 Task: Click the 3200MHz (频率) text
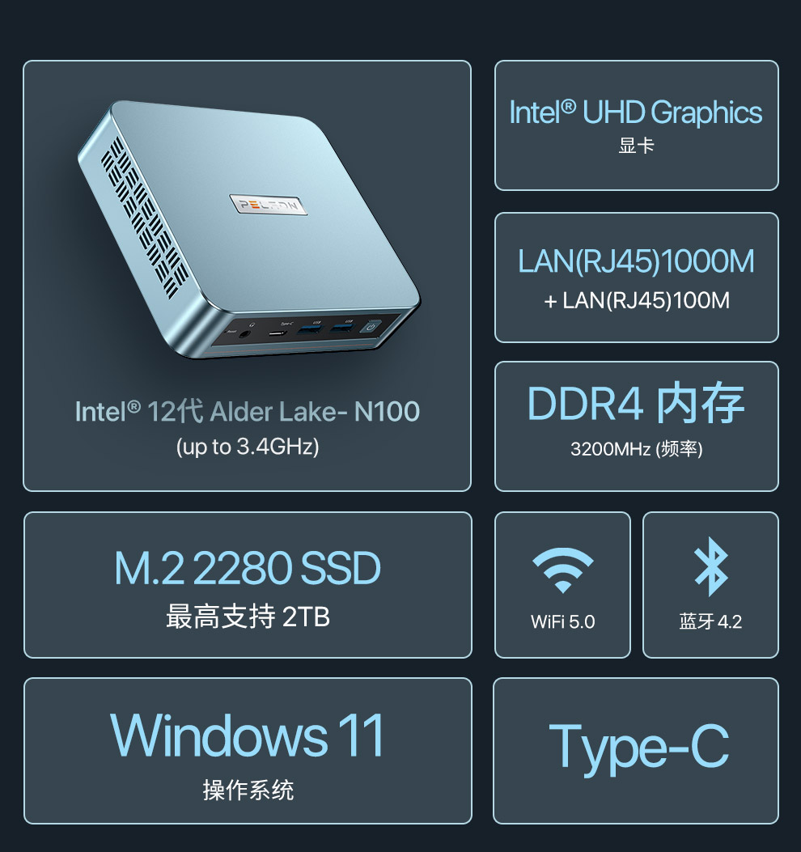(x=636, y=449)
